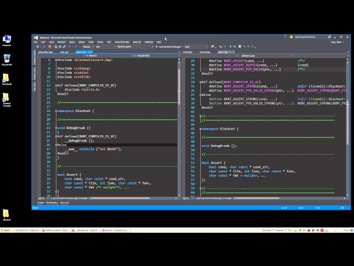Click the feedback smiley icon in title bar
Viewport: 354px width, 266px height.
pos(291,37)
